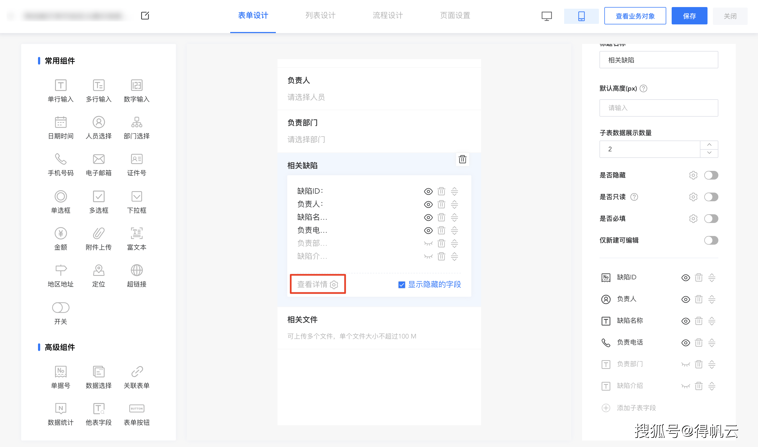The width and height of the screenshot is (758, 447).
Task: Click reorder handle for 负责电话 in sidebar
Action: coord(712,343)
